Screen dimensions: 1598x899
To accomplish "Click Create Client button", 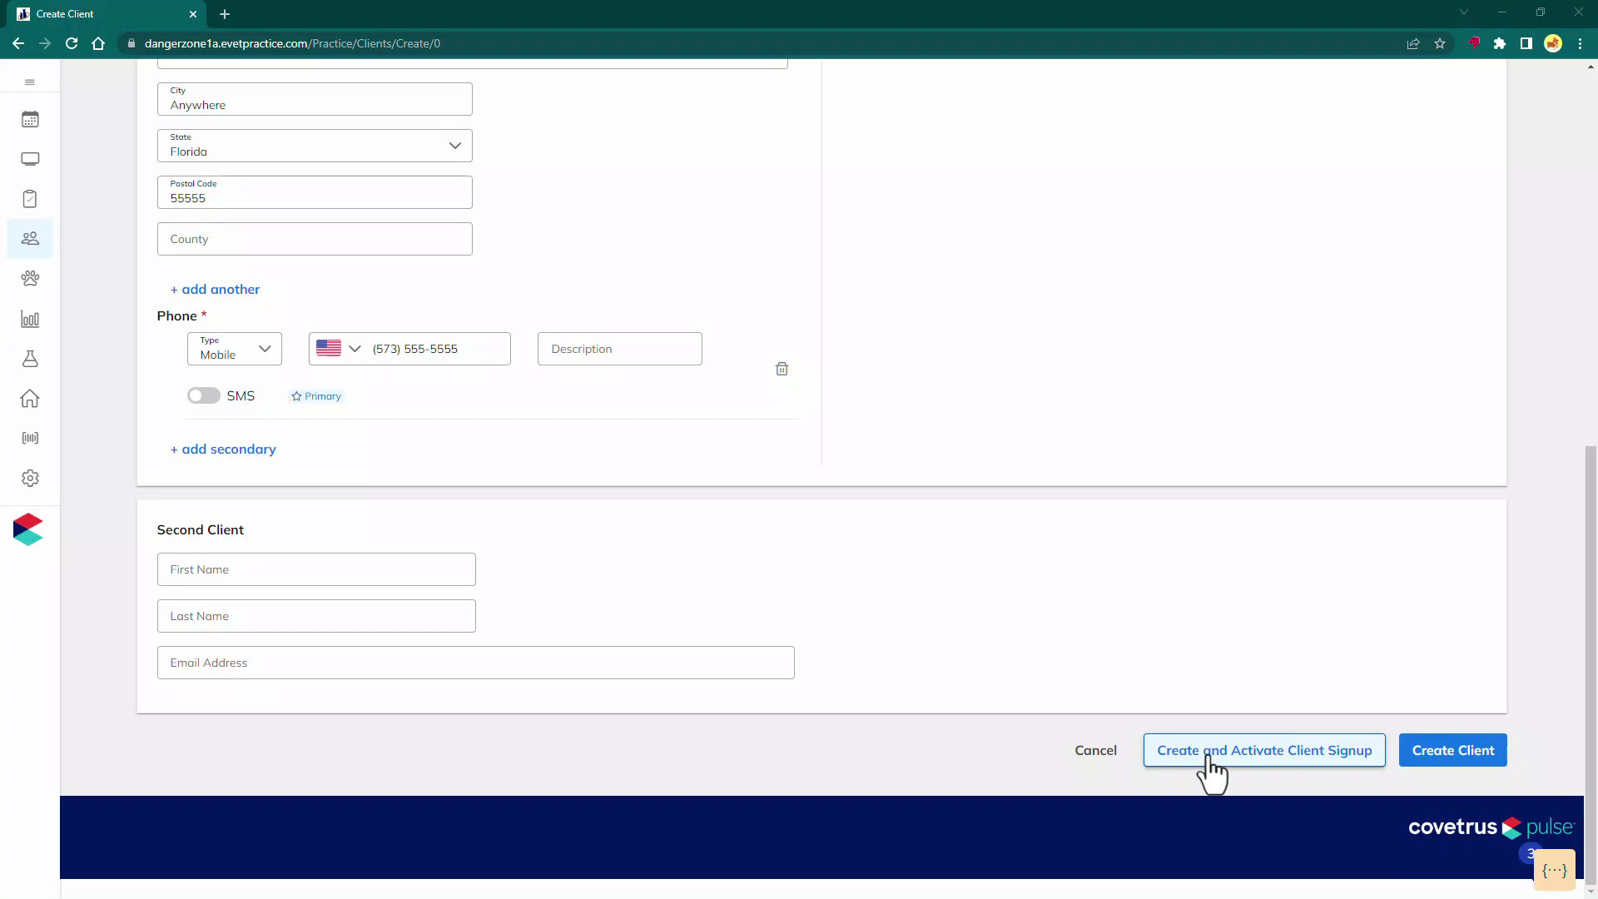I will pos(1453,750).
